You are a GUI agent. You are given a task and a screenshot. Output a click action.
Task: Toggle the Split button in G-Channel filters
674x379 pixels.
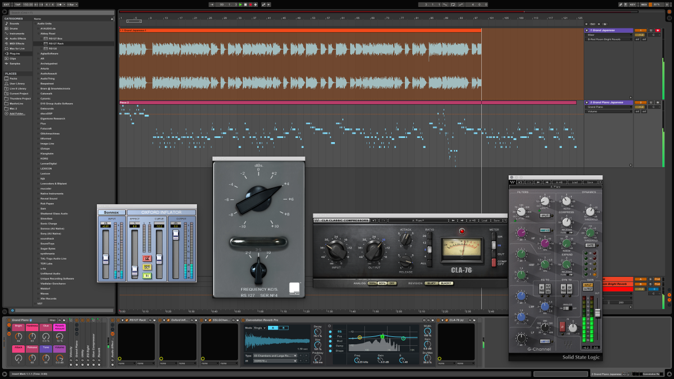pos(544,216)
